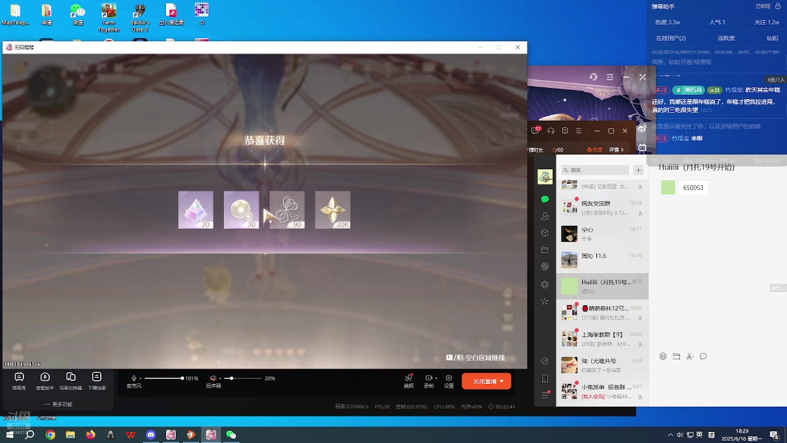Open 房管助手 in the streaming toolbar
The height and width of the screenshot is (443, 787).
tap(45, 381)
